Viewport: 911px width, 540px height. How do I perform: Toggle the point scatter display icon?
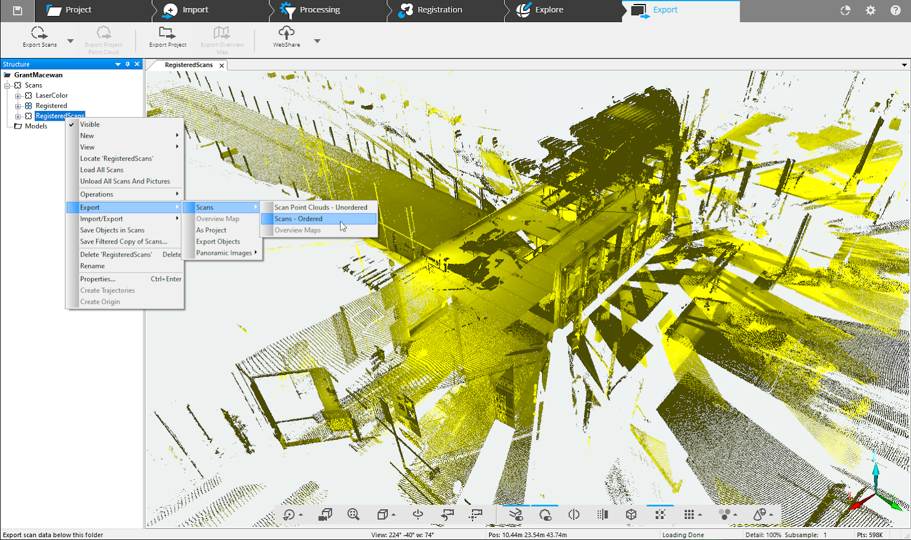pos(660,514)
